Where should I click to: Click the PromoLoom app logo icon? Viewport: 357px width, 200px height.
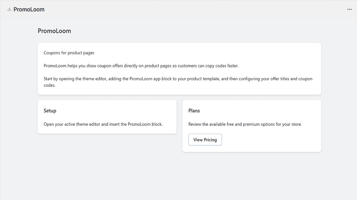(9, 9)
